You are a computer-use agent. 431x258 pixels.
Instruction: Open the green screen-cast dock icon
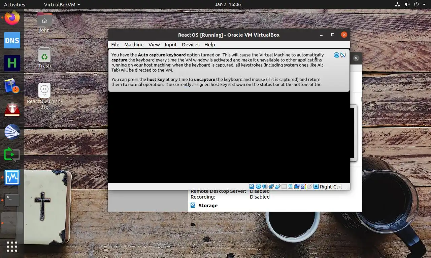tap(12, 155)
